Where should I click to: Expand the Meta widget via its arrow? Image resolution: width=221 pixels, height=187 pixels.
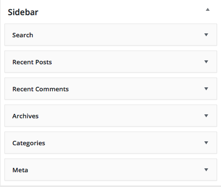206,170
